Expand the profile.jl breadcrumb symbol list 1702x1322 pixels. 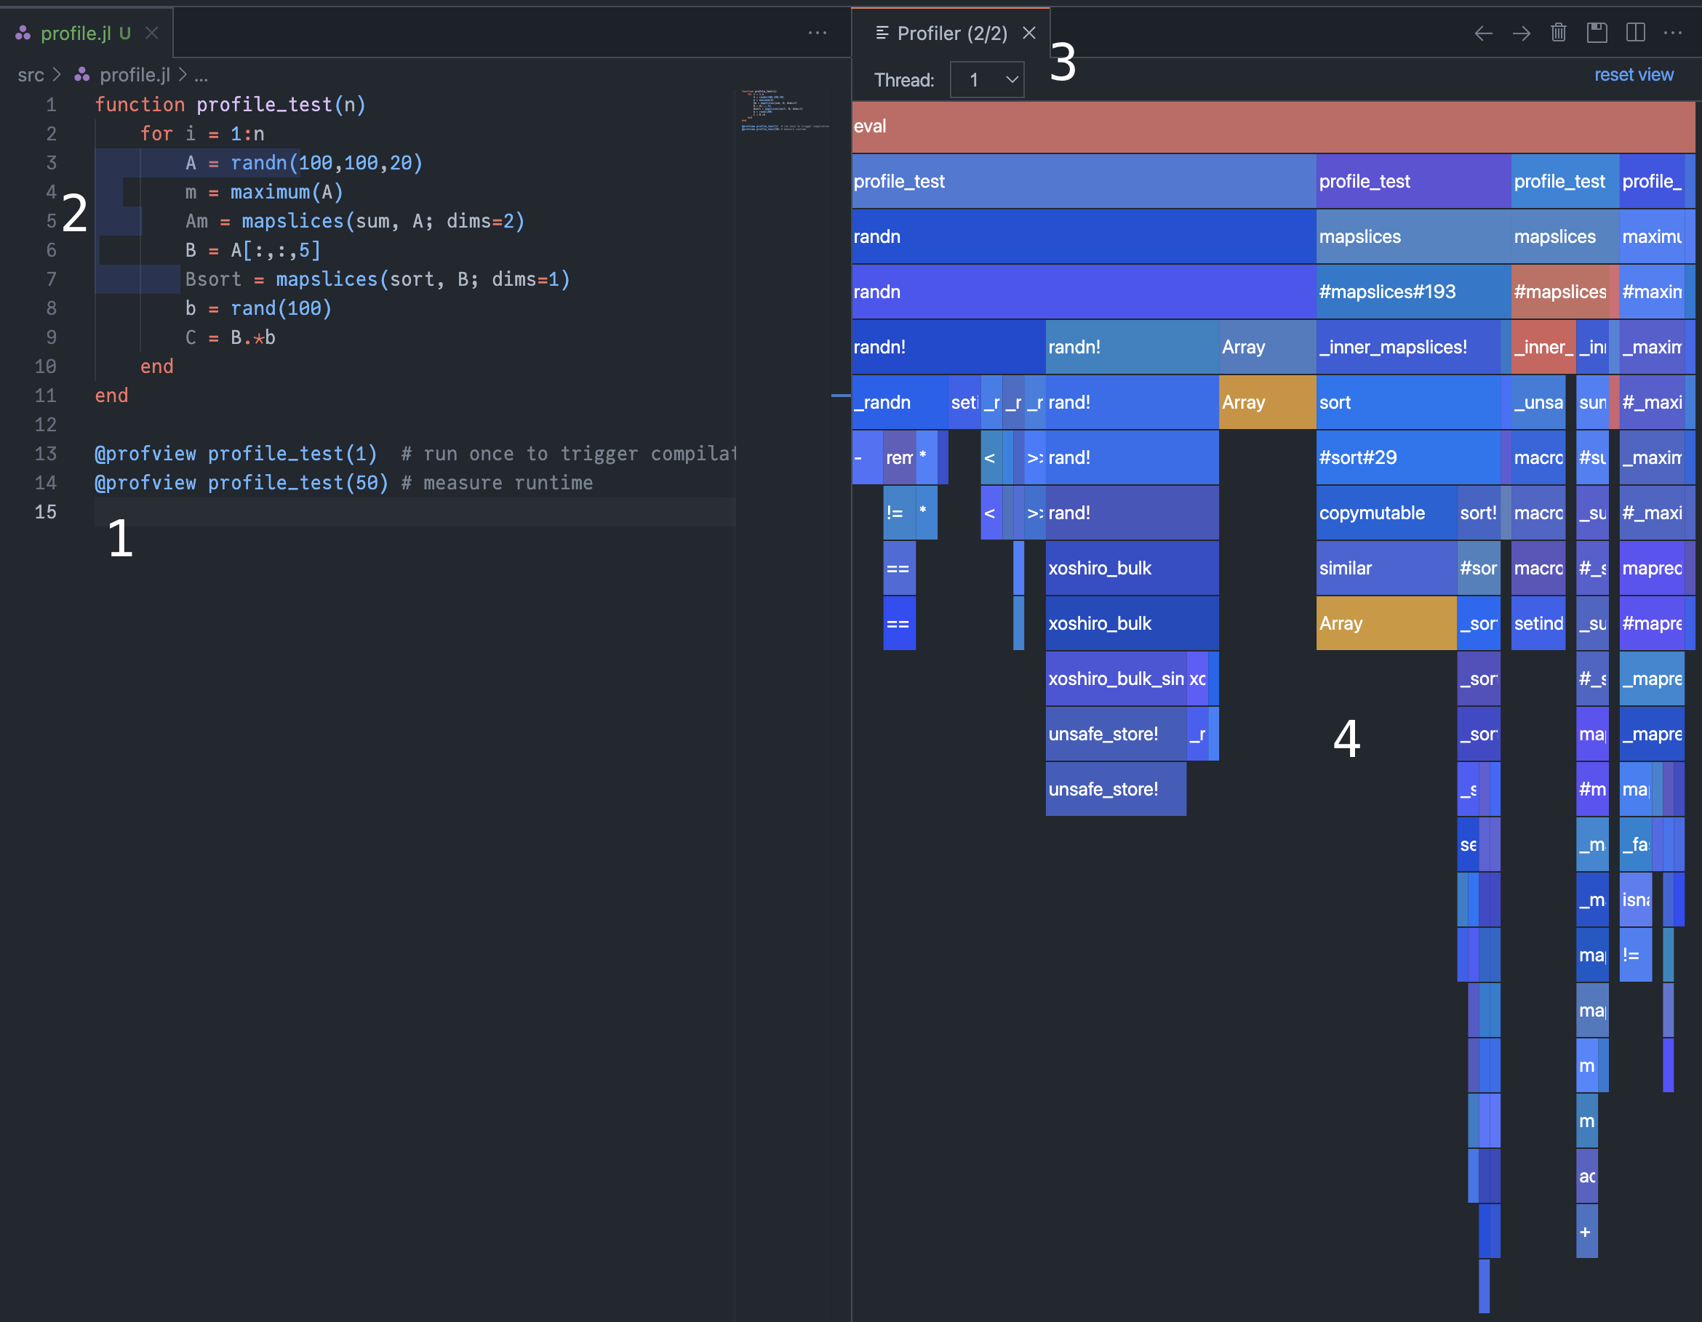[x=201, y=75]
